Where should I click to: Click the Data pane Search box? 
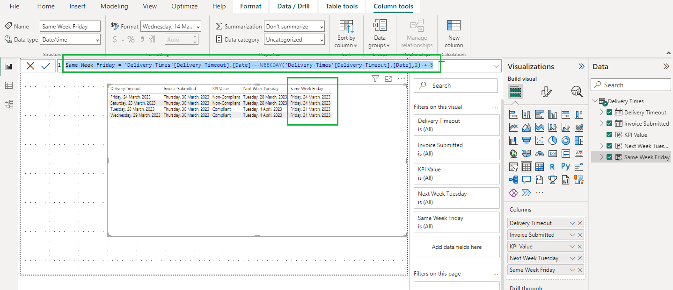tap(630, 85)
